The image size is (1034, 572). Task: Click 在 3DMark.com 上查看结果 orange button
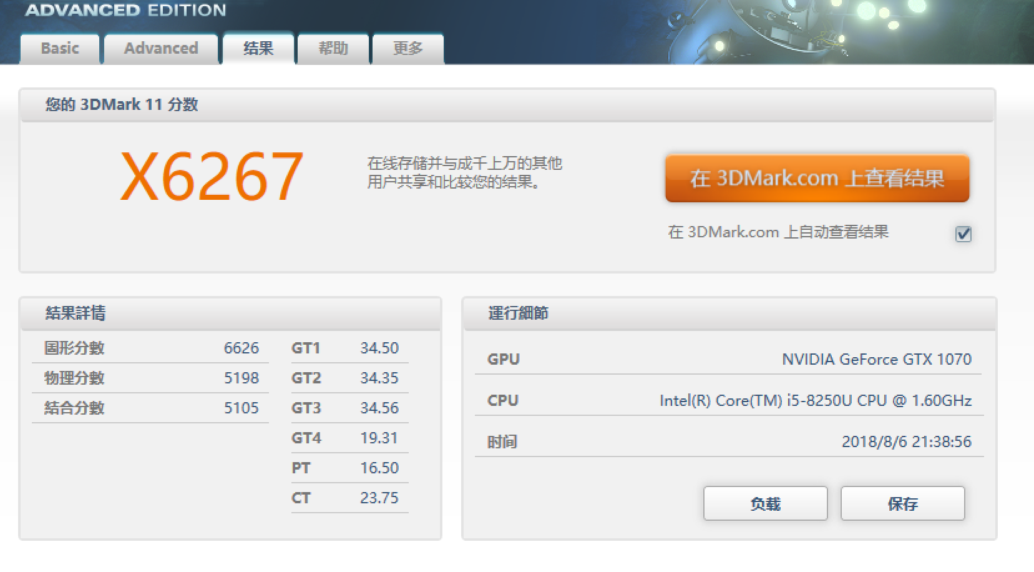click(x=817, y=178)
